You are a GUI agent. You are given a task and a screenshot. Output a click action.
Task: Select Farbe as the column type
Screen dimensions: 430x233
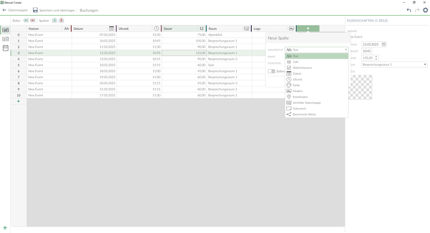pos(296,85)
